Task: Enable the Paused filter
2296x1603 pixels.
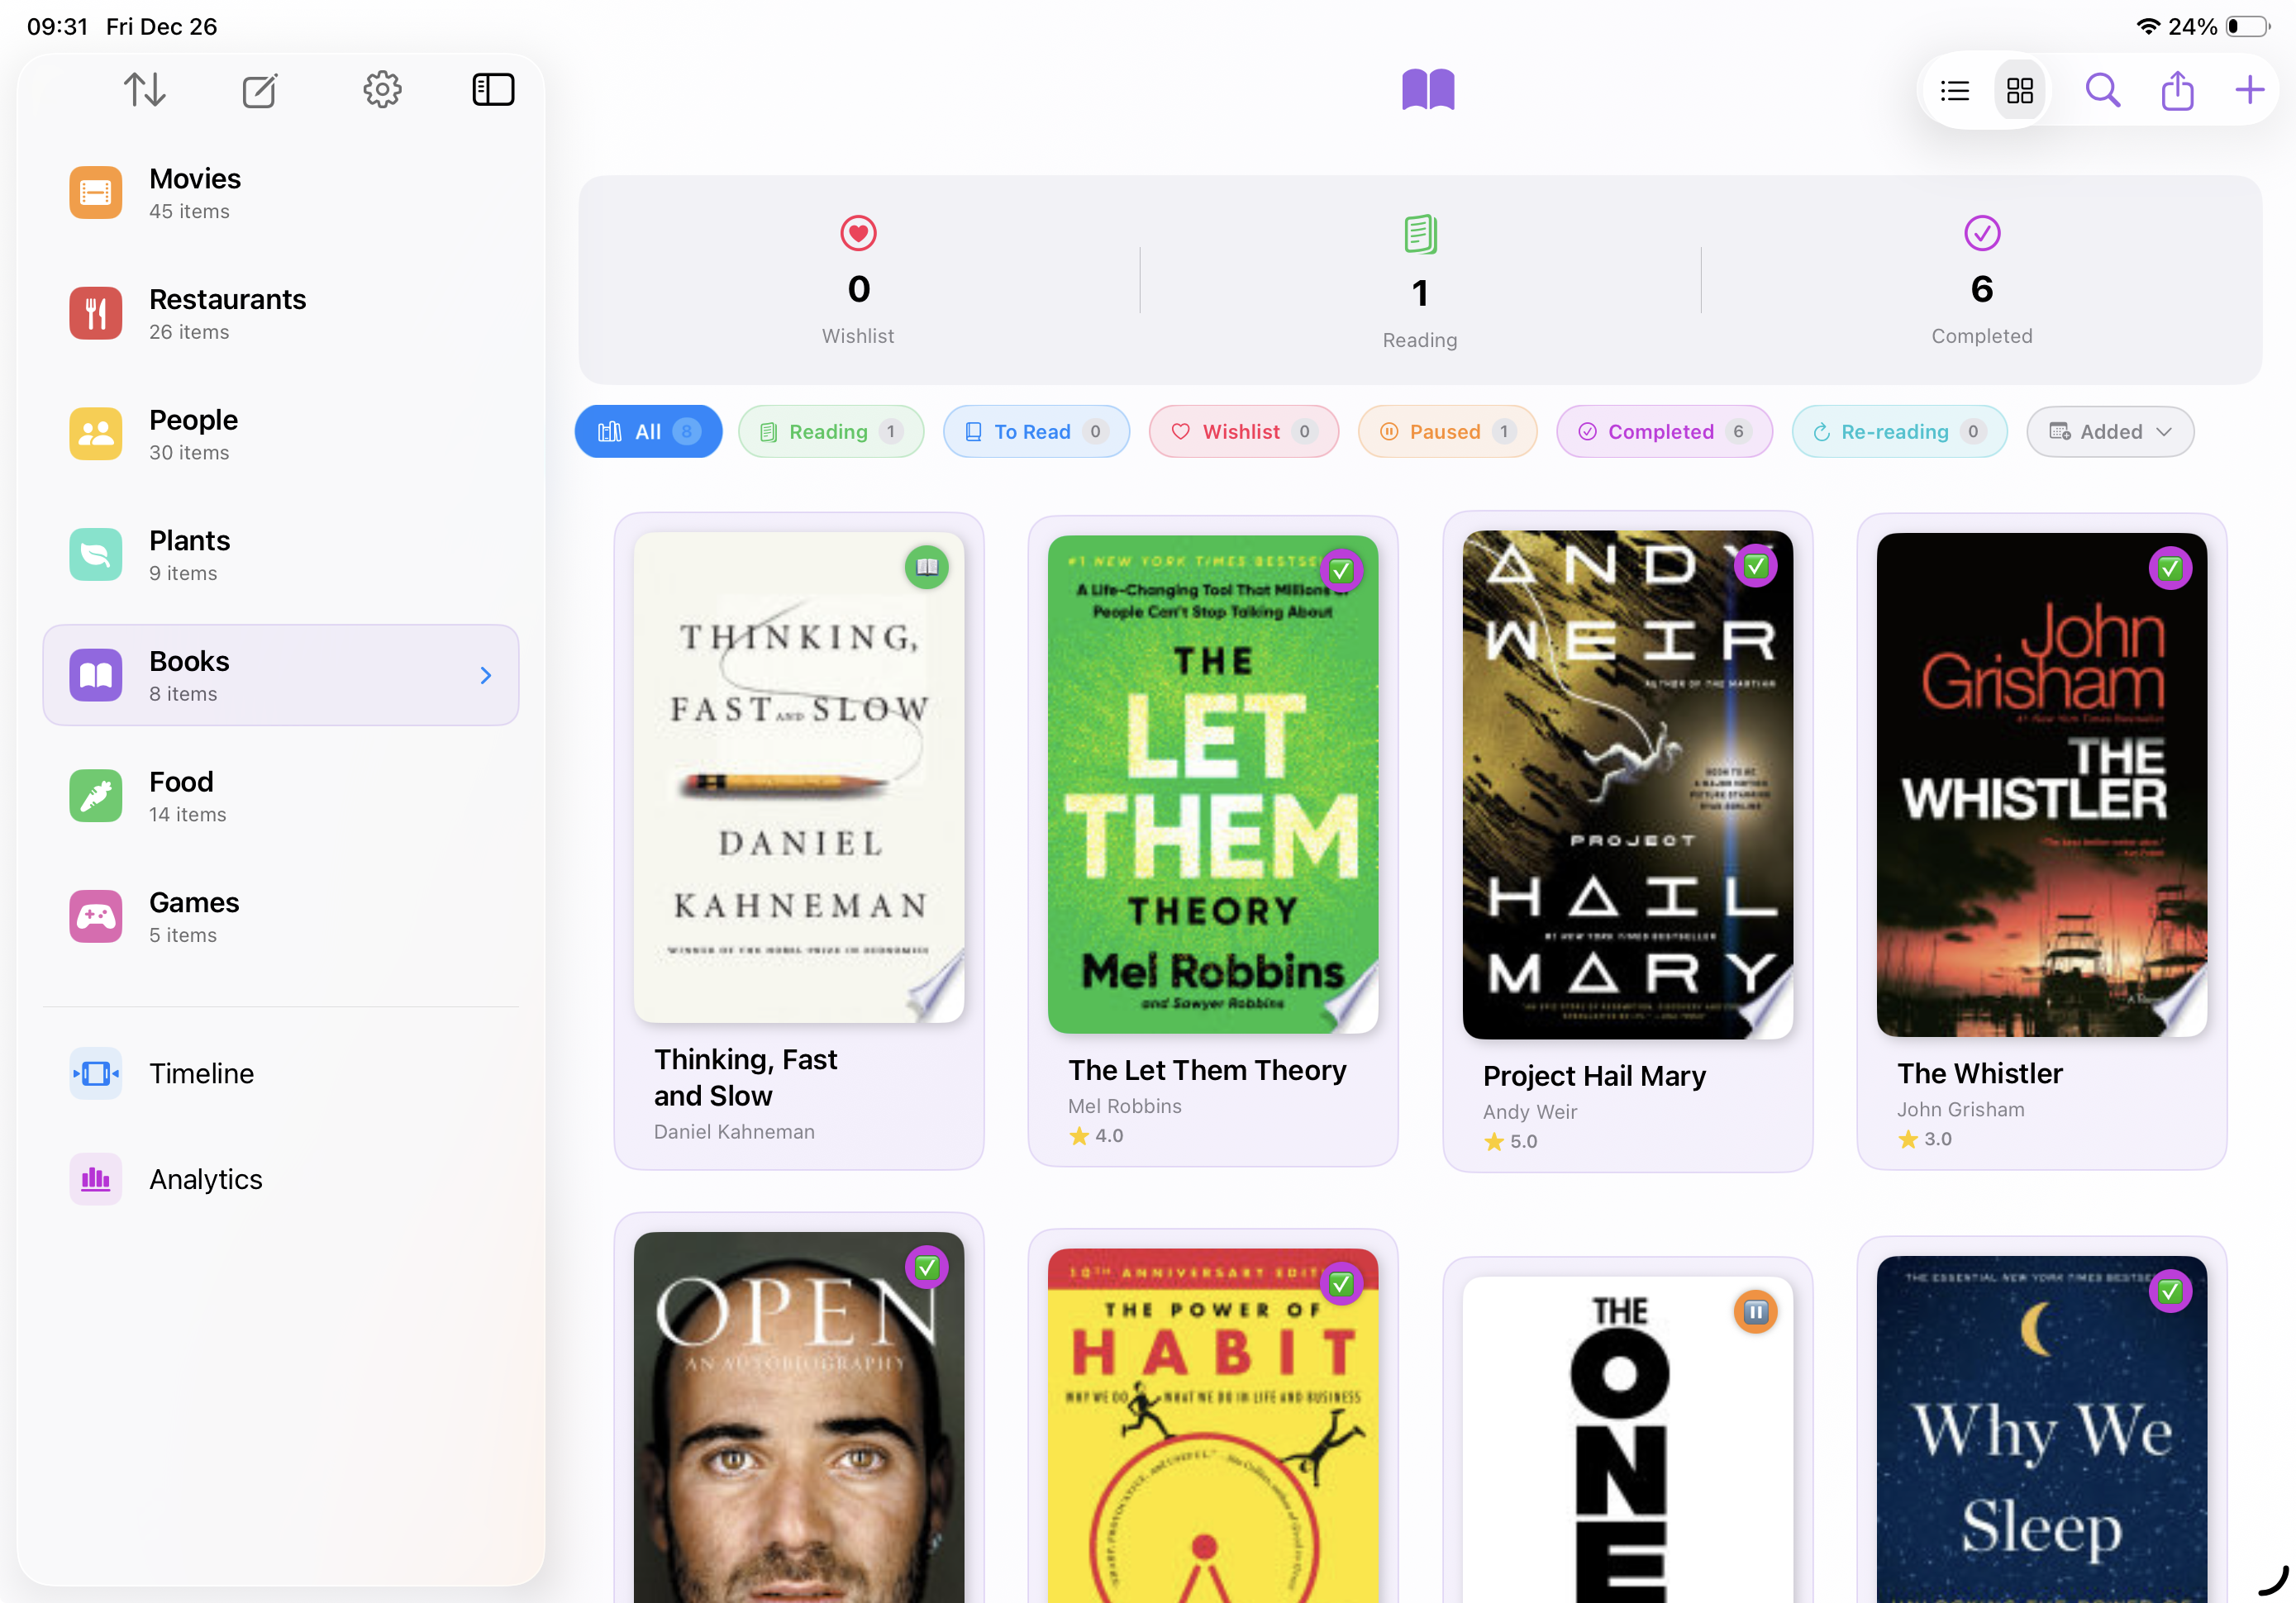Action: [1446, 431]
